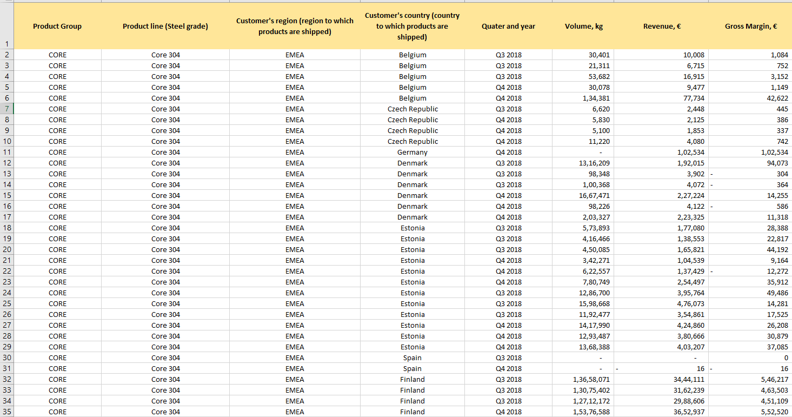This screenshot has height=417, width=792.
Task: Select the volume value 13,16,209
Action: pyautogui.click(x=583, y=163)
